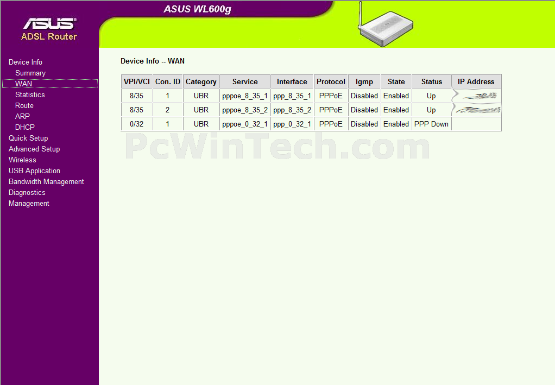Open the Wireless settings menu
The width and height of the screenshot is (555, 385).
pyautogui.click(x=22, y=160)
